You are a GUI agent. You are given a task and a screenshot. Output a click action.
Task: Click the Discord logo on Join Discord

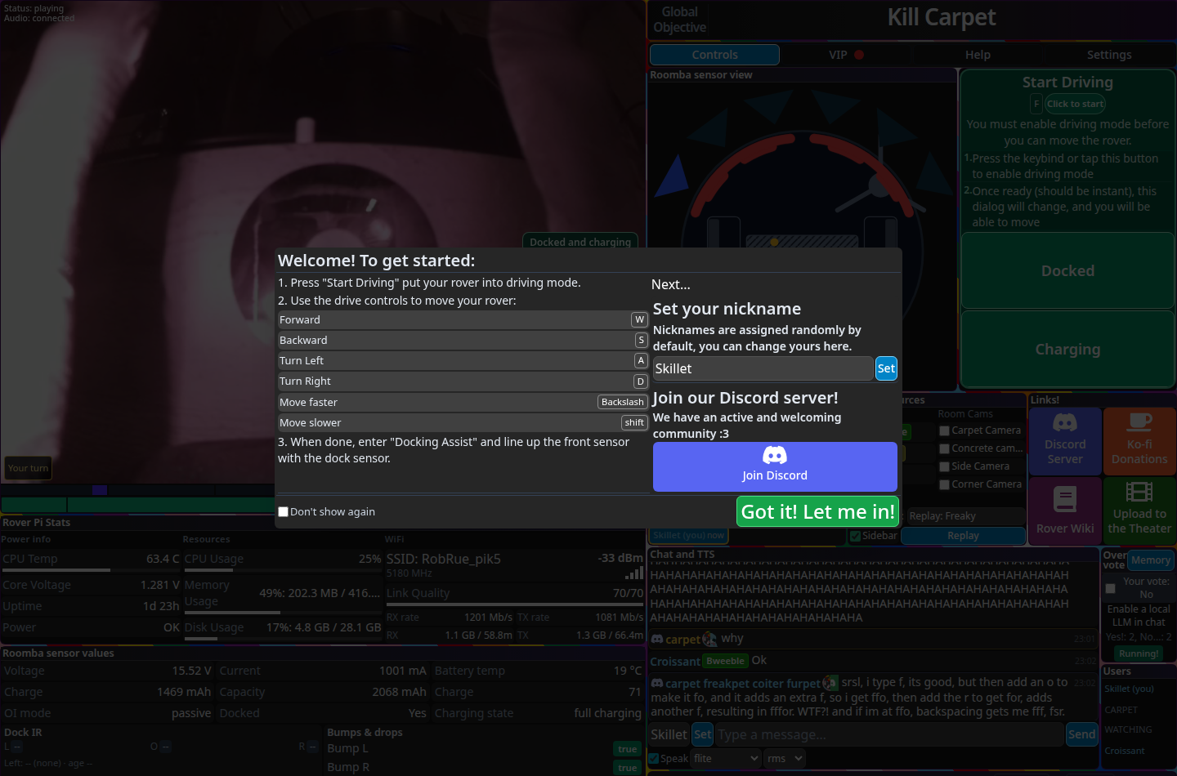(775, 456)
